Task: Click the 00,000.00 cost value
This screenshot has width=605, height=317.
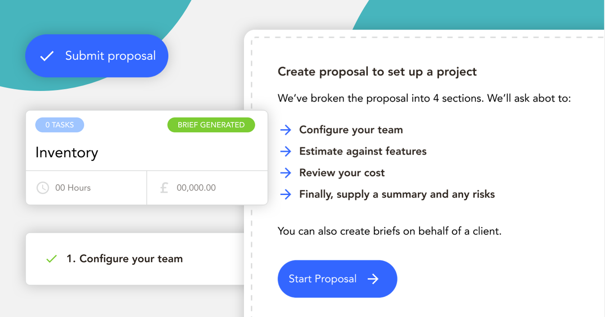Action: (x=196, y=188)
